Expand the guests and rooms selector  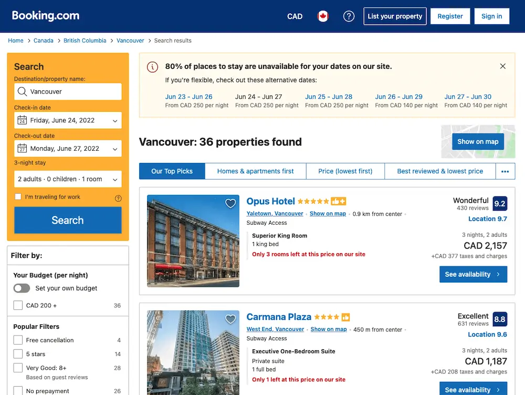68,179
